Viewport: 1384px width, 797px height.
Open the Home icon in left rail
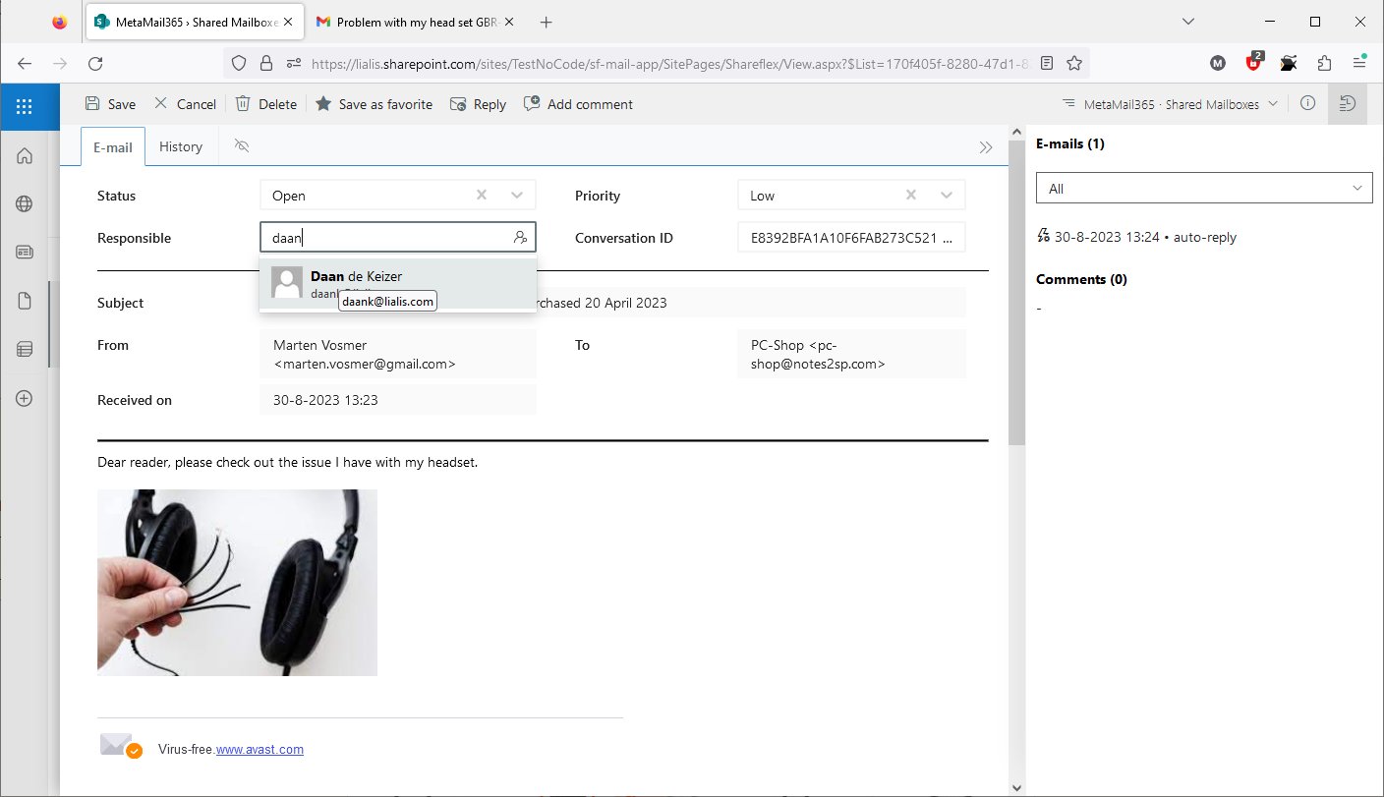pos(25,155)
